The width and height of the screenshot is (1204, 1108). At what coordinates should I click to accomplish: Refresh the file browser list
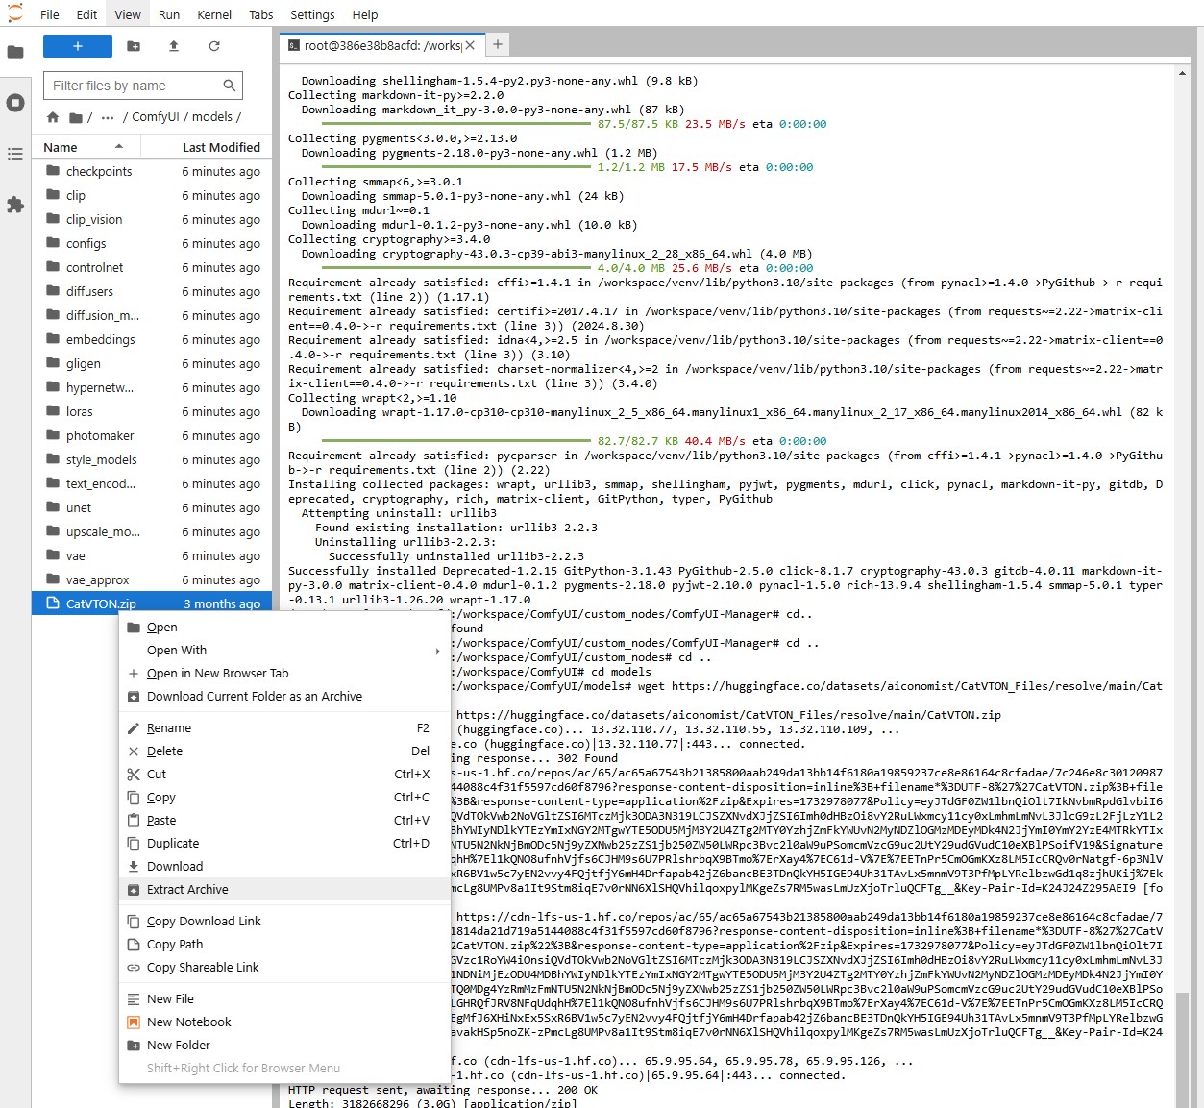pyautogui.click(x=214, y=45)
